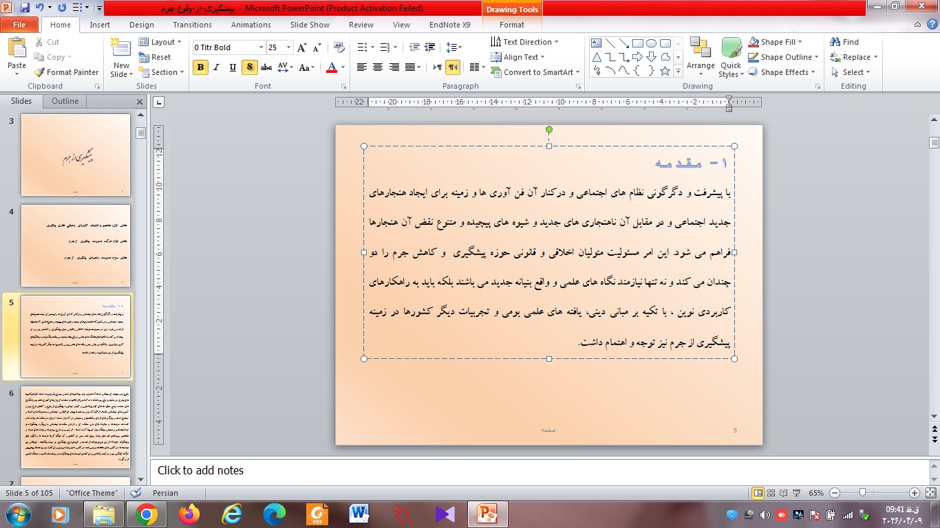Screen dimensions: 940x528
Task: Open the Insert ribbon tab
Action: coord(100,25)
